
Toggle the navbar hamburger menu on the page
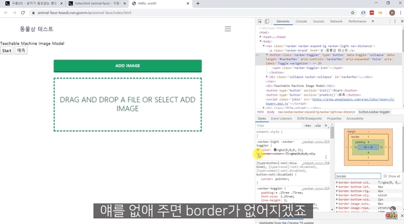pyautogui.click(x=228, y=29)
